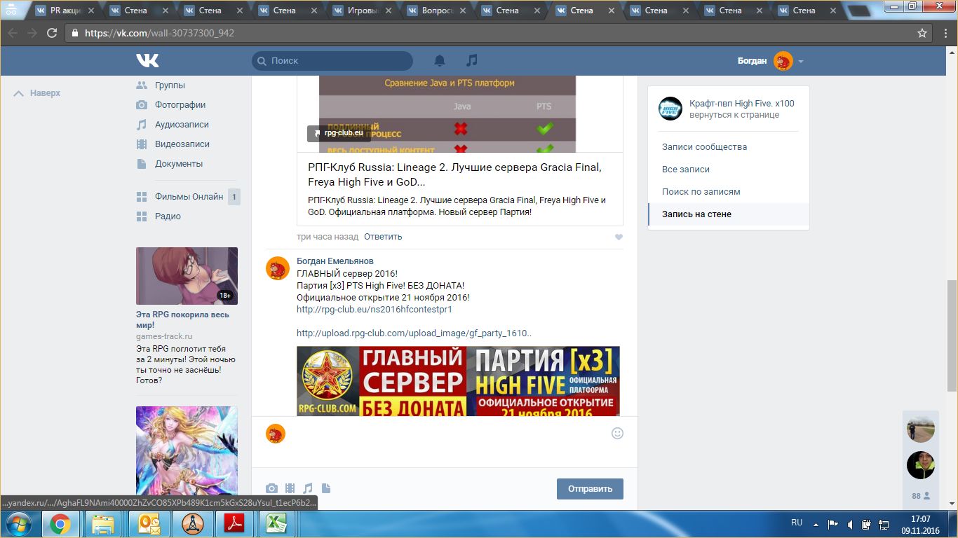Go forward with the browser forward arrow
Screen dimensions: 958x538
coord(32,33)
